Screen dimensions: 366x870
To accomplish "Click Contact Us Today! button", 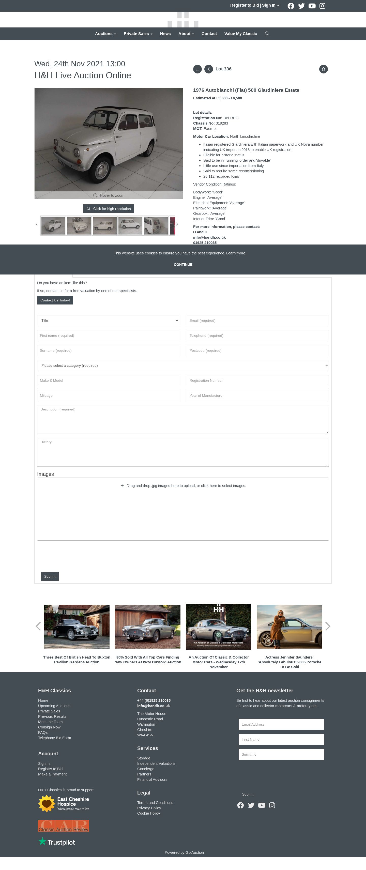I will pyautogui.click(x=55, y=300).
